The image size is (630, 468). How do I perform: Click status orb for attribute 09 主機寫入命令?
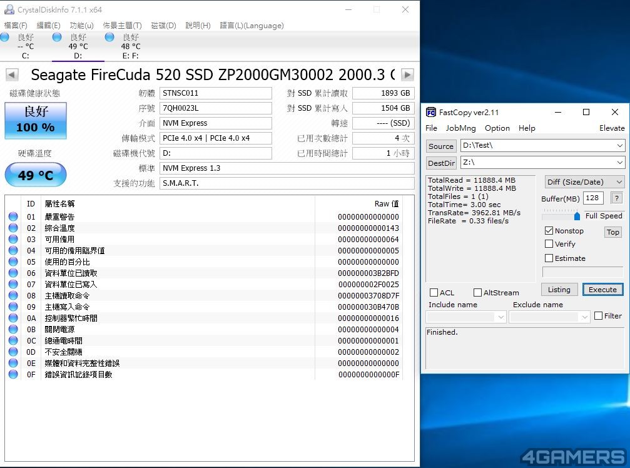[13, 307]
